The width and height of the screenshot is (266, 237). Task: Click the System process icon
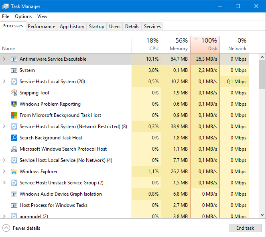pos(14,70)
